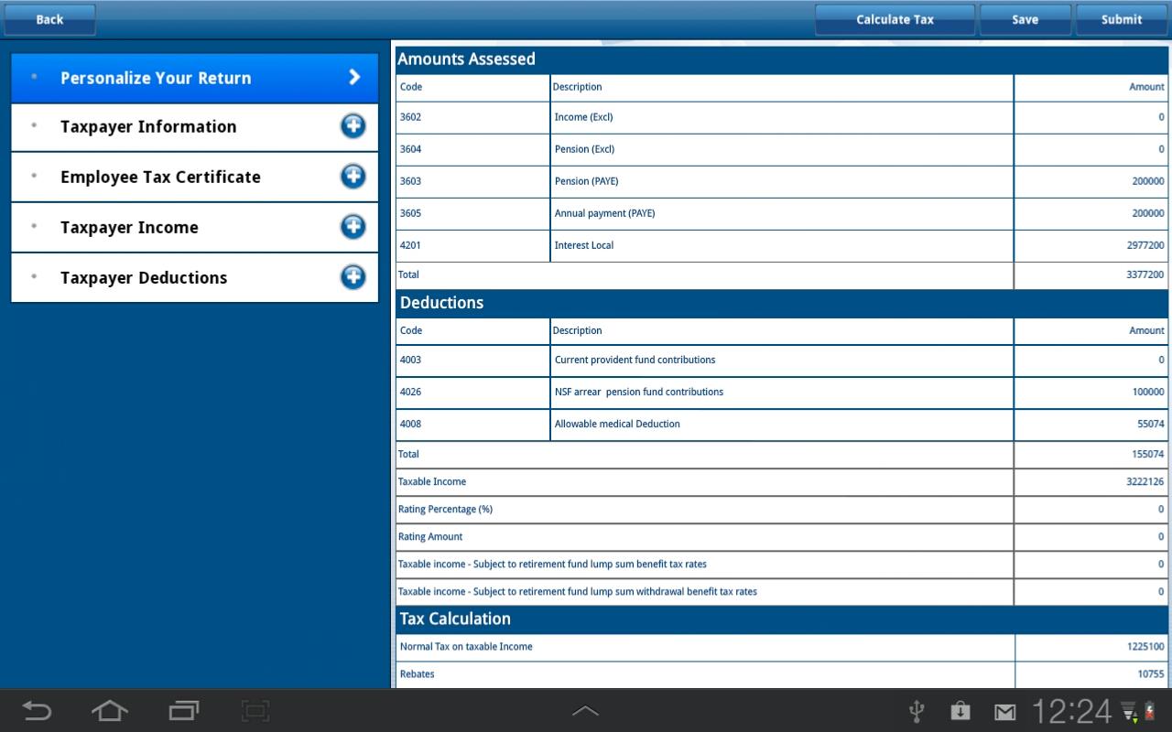Click the chevron arrow on Personalize Your Return
This screenshot has height=732, width=1172.
click(x=354, y=78)
